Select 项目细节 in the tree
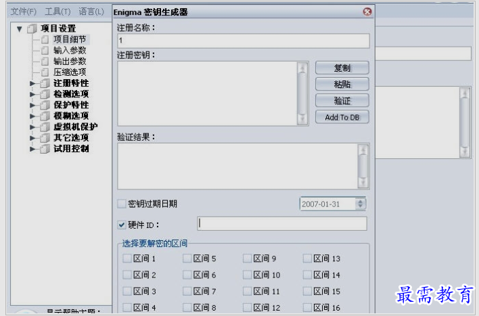 coord(70,39)
